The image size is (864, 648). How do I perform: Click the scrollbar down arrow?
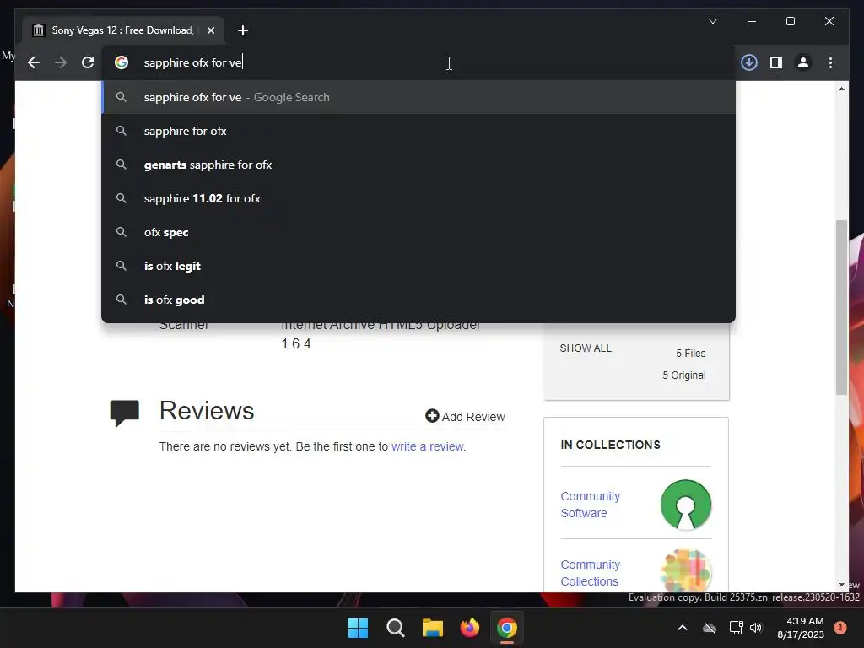pos(841,585)
